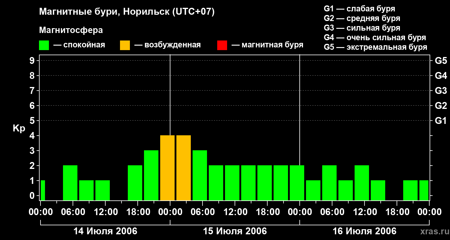Screen dimensions: 450x240
Task: Click the 'G2 — средняя буря' description
Action: pyautogui.click(x=362, y=18)
